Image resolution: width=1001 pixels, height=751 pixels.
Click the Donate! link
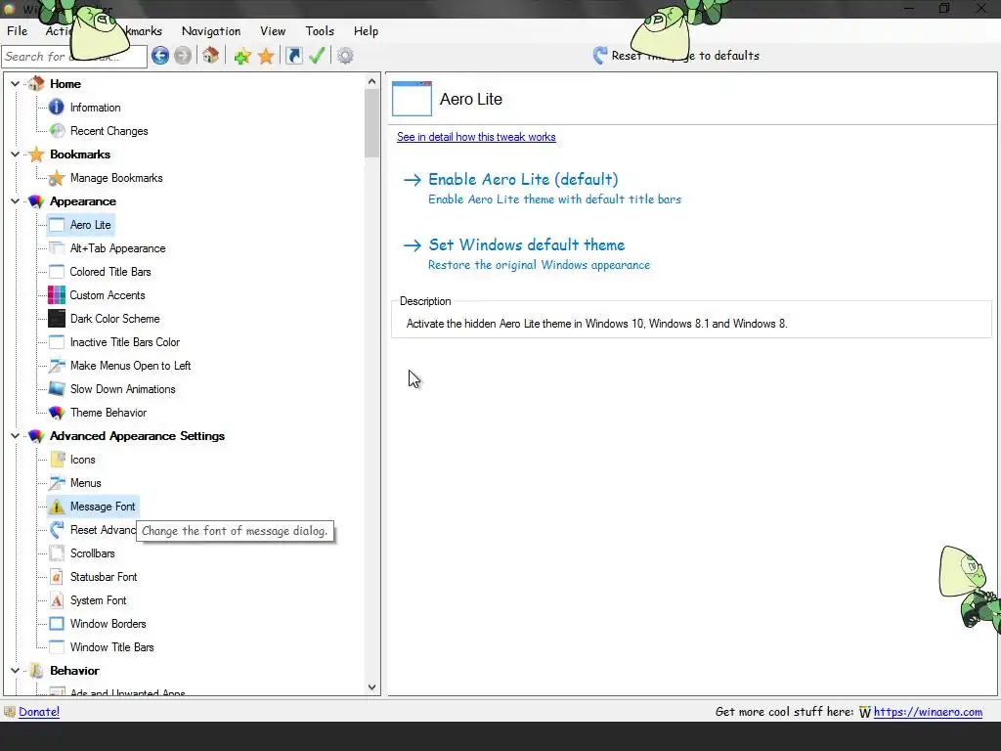click(x=39, y=712)
